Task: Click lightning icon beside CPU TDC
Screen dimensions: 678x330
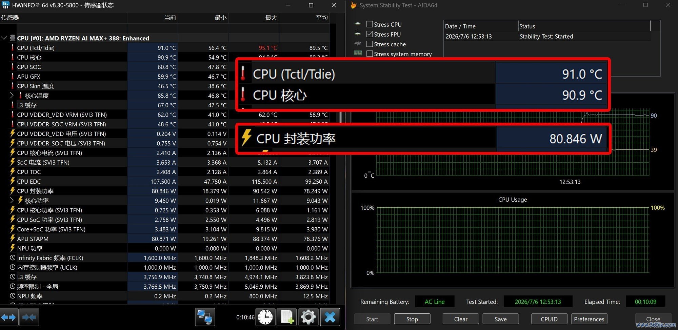Action: coord(13,172)
